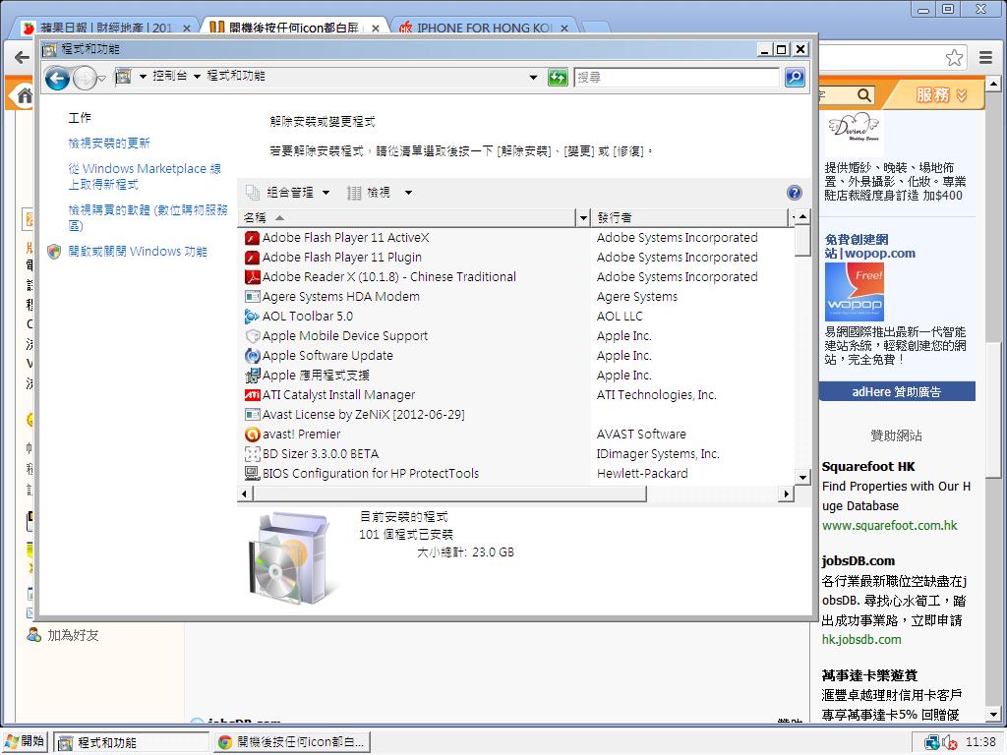Open the www.squarefoot.com.hk link
Screen dimensions: 1007x755
[x=889, y=526]
